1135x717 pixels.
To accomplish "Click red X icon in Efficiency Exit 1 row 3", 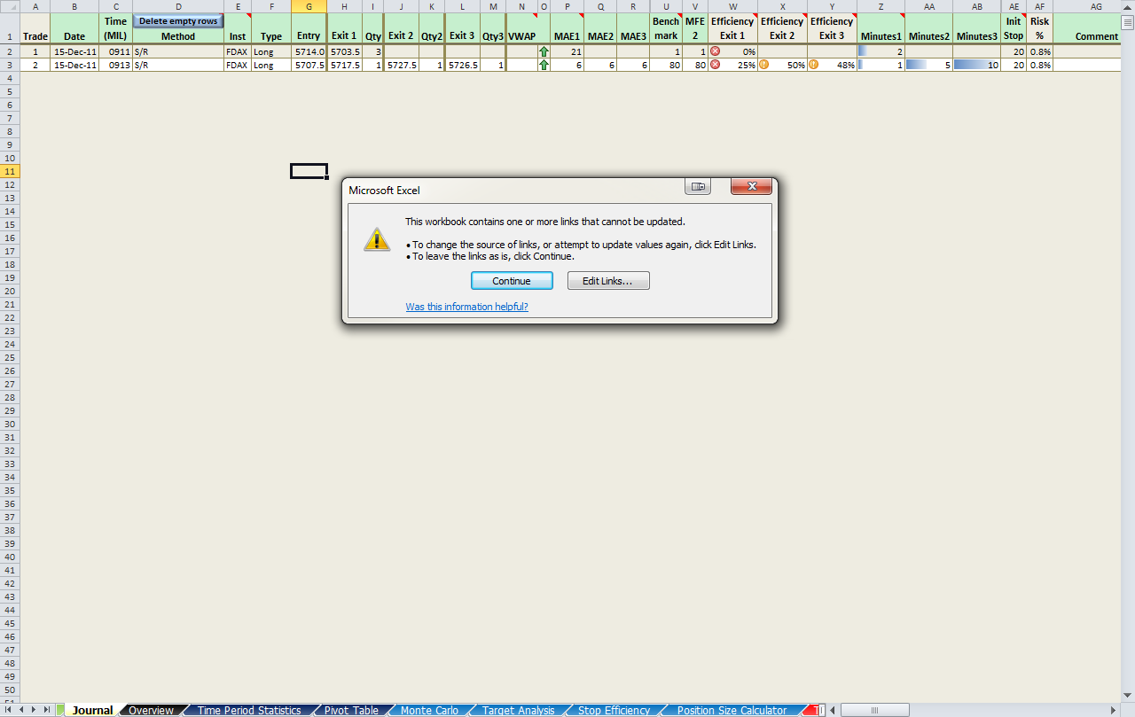I will click(x=716, y=65).
